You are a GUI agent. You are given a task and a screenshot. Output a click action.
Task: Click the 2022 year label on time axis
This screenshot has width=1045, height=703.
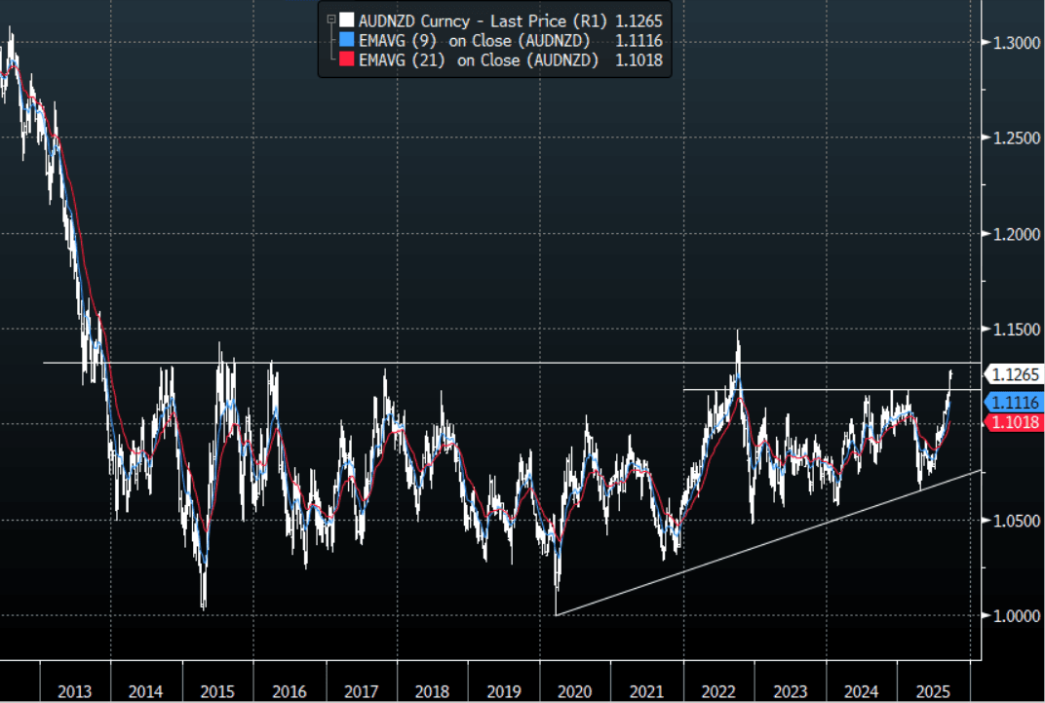click(717, 691)
